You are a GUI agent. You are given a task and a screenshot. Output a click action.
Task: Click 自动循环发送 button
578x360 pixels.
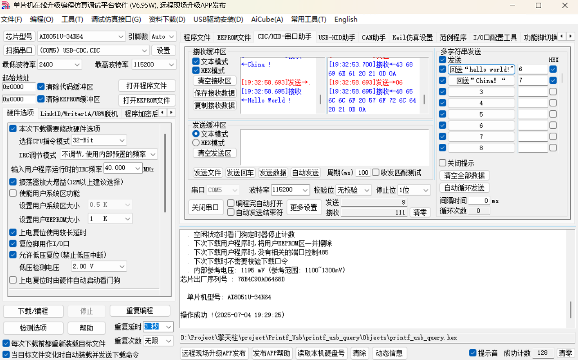tap(464, 188)
